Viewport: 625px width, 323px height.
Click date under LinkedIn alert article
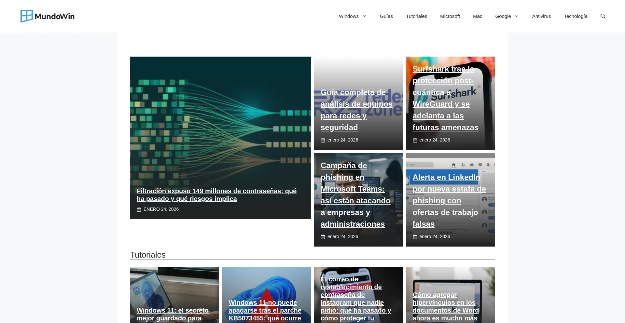click(435, 236)
